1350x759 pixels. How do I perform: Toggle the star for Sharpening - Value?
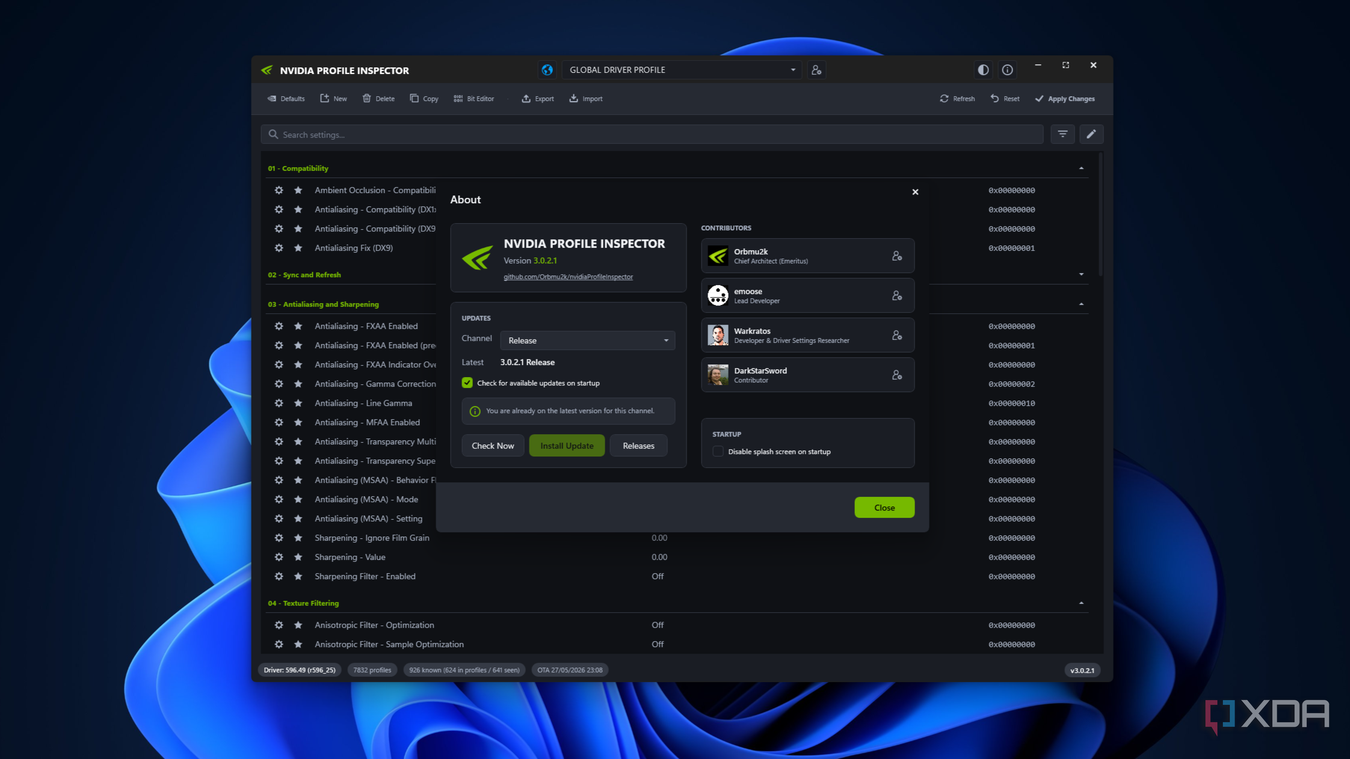click(x=298, y=557)
